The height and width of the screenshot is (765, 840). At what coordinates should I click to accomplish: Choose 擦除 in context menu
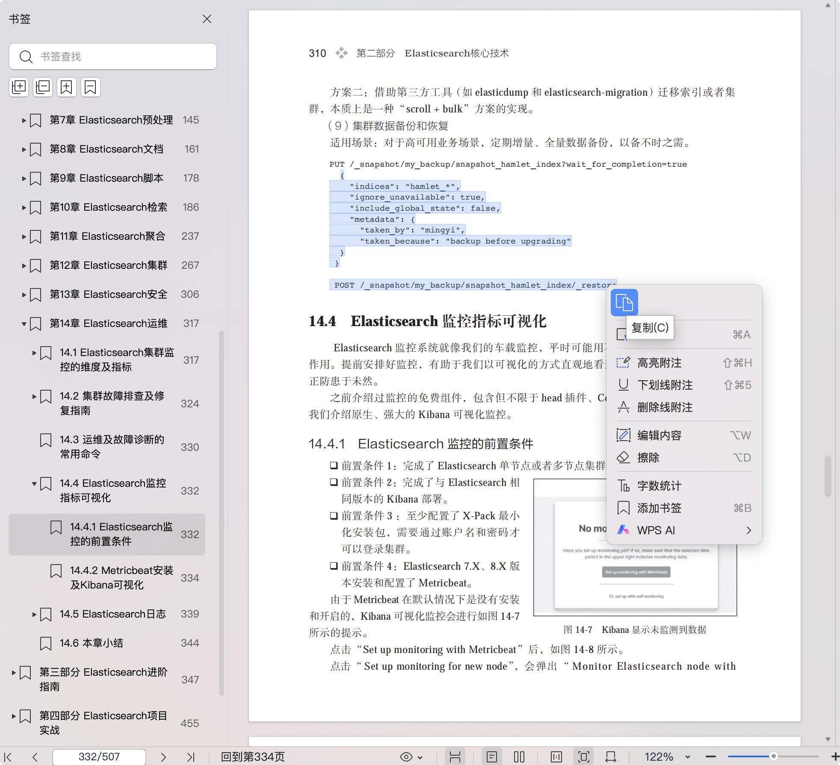[x=684, y=458]
